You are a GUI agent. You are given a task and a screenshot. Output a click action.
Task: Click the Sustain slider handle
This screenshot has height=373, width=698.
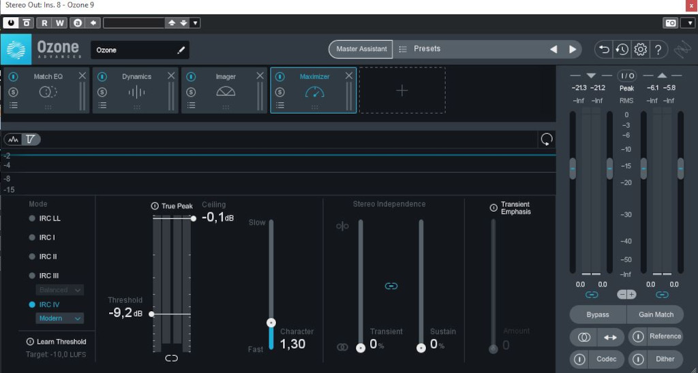click(421, 348)
